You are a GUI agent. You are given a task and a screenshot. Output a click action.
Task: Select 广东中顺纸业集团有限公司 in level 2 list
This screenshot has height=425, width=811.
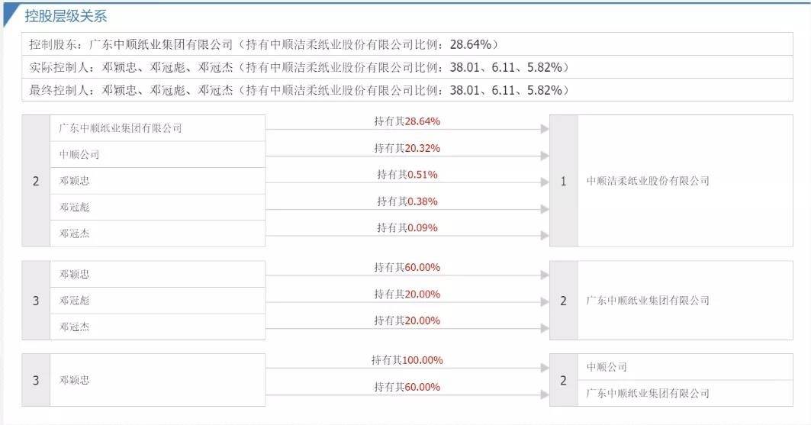click(x=121, y=128)
